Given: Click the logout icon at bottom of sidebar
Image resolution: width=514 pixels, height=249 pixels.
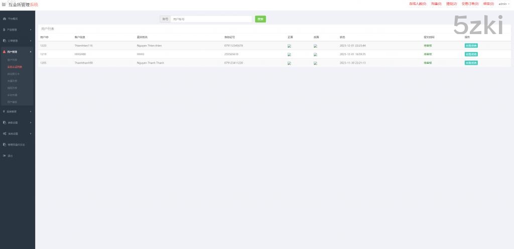Looking at the screenshot, I should [5, 156].
